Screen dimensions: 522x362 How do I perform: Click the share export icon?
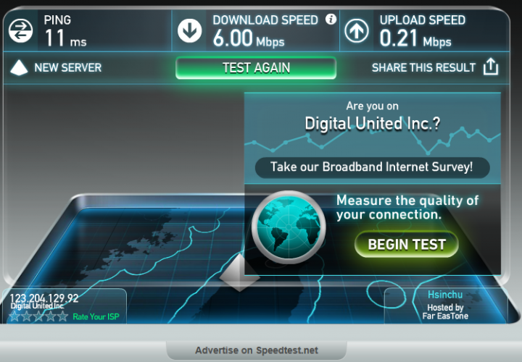point(491,67)
